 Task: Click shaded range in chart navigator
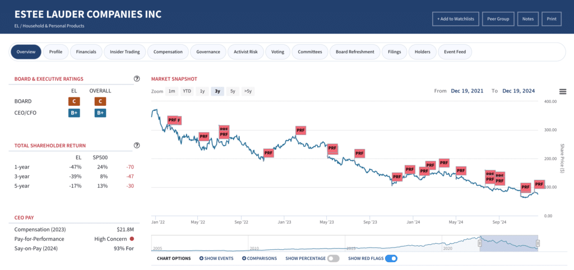[x=509, y=243]
